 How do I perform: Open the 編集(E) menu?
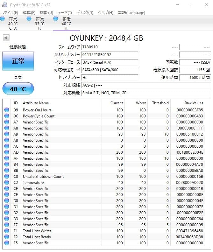[x=29, y=12]
